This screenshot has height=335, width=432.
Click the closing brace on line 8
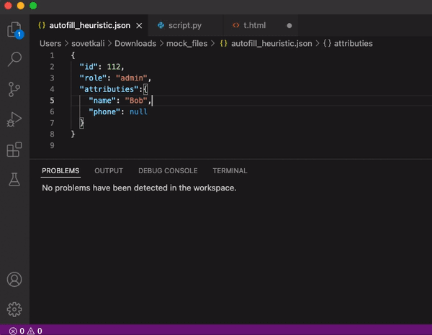point(73,134)
